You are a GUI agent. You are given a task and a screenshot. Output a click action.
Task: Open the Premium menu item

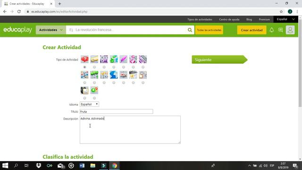pyautogui.click(x=264, y=19)
